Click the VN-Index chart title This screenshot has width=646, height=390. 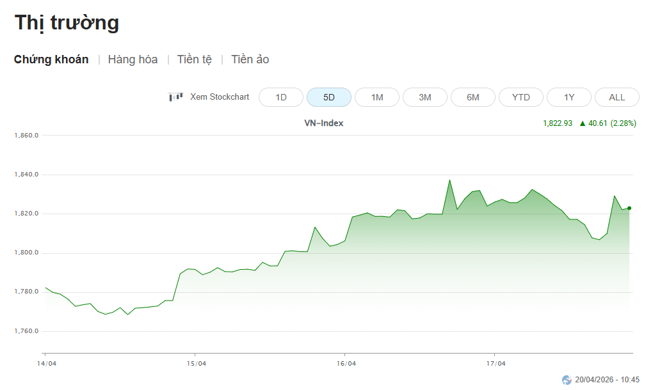click(x=323, y=123)
